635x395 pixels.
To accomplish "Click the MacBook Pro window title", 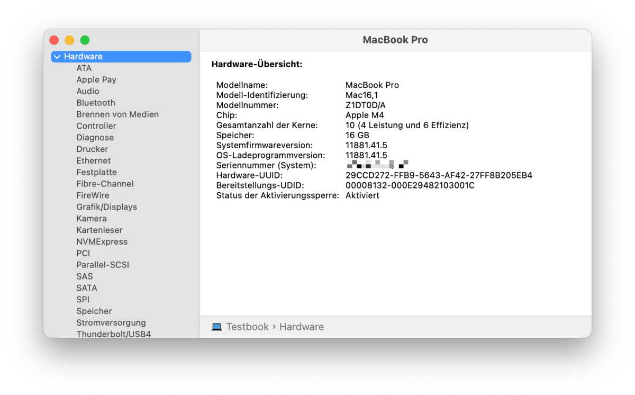I will [395, 40].
